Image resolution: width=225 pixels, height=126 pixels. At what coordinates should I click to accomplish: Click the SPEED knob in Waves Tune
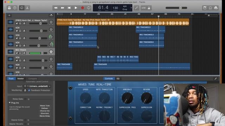pos(85,98)
